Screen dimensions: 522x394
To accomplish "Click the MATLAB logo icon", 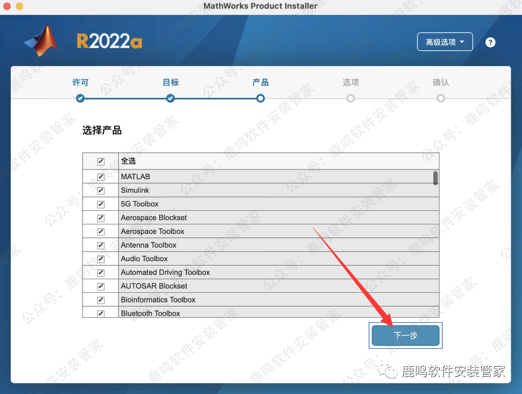I will coord(42,41).
